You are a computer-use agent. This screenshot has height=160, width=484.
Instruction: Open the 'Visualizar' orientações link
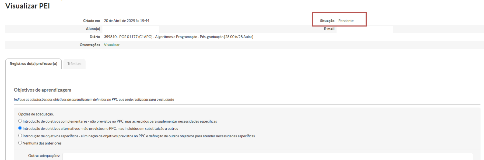pos(112,45)
